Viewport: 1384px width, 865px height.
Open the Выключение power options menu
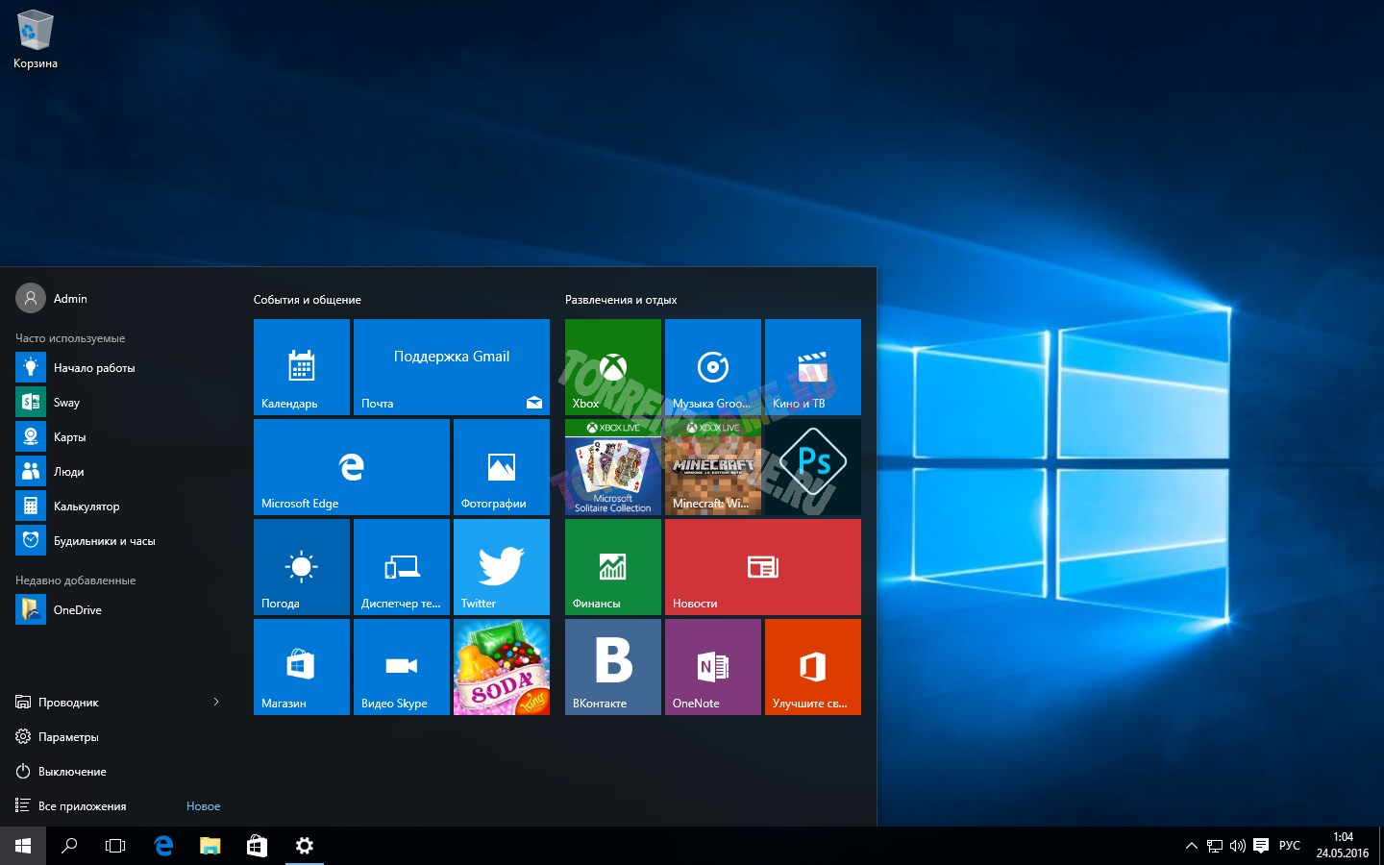(72, 772)
